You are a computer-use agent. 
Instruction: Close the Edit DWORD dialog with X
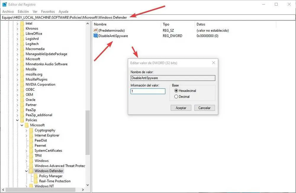(x=213, y=63)
